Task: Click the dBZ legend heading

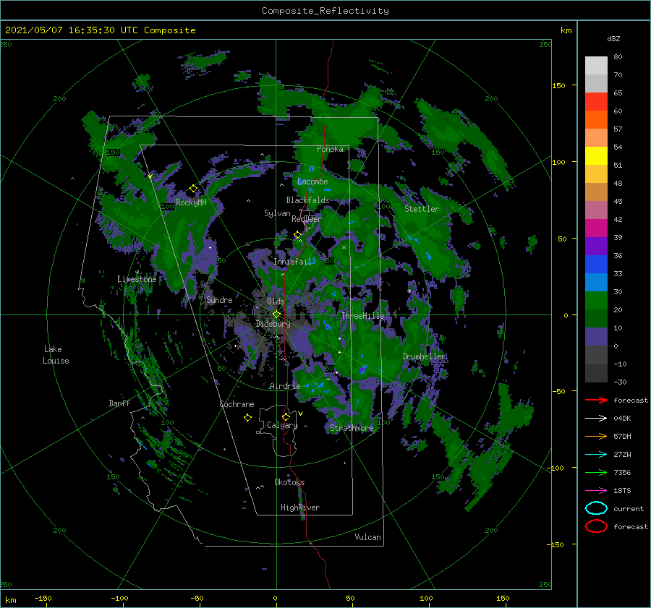Action: coord(613,38)
